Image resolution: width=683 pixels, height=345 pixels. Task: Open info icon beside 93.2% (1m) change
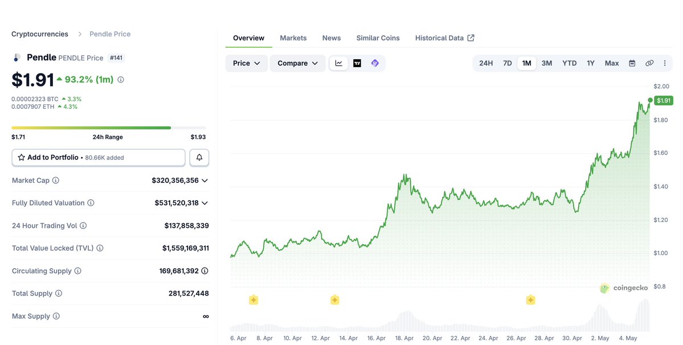click(121, 80)
